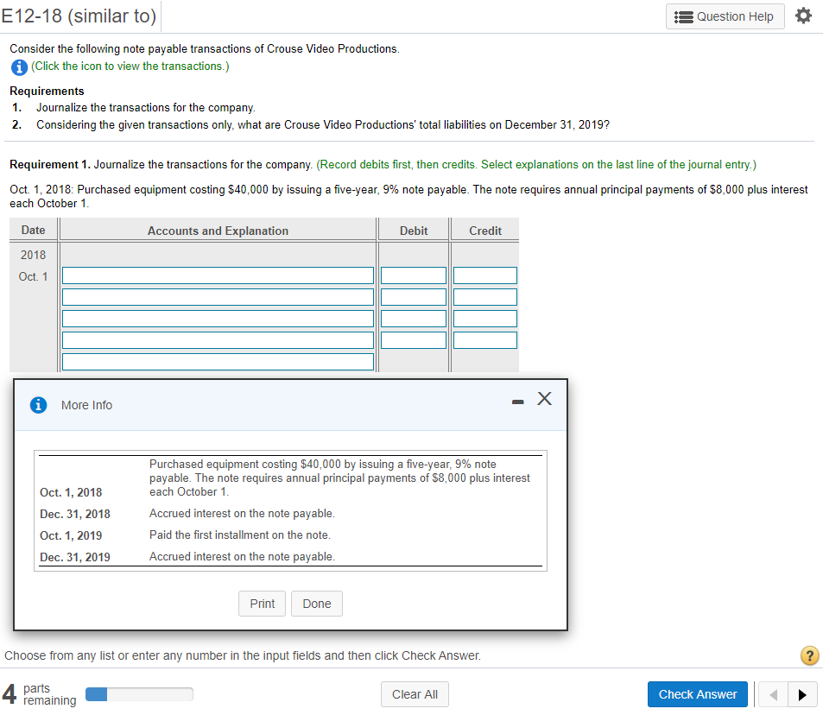The image size is (823, 715).
Task: Open the Question Help menu
Action: pyautogui.click(x=725, y=16)
